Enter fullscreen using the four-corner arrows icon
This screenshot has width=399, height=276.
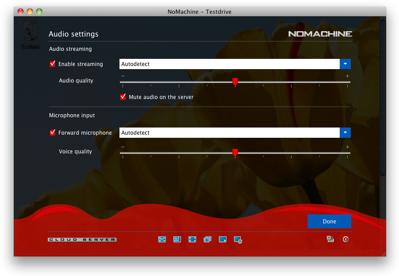click(192, 239)
